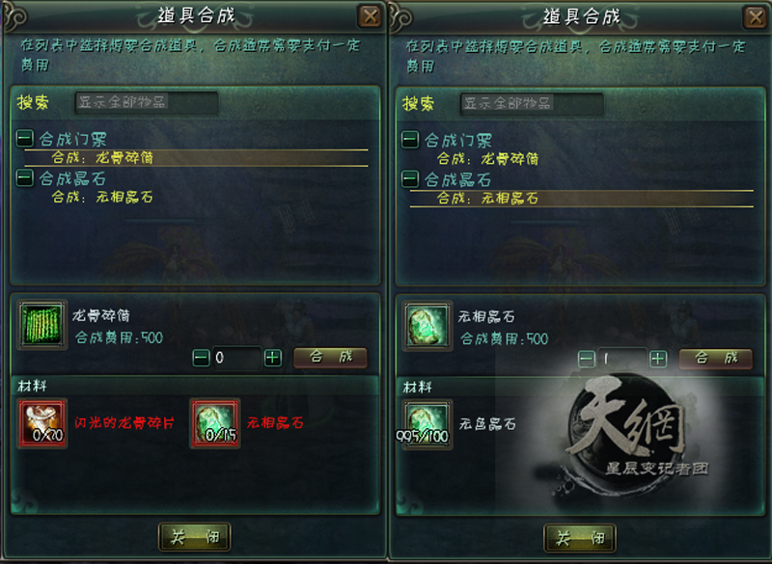
Task: Select 合成：龙骨碎简 in right list
Action: pyautogui.click(x=487, y=159)
